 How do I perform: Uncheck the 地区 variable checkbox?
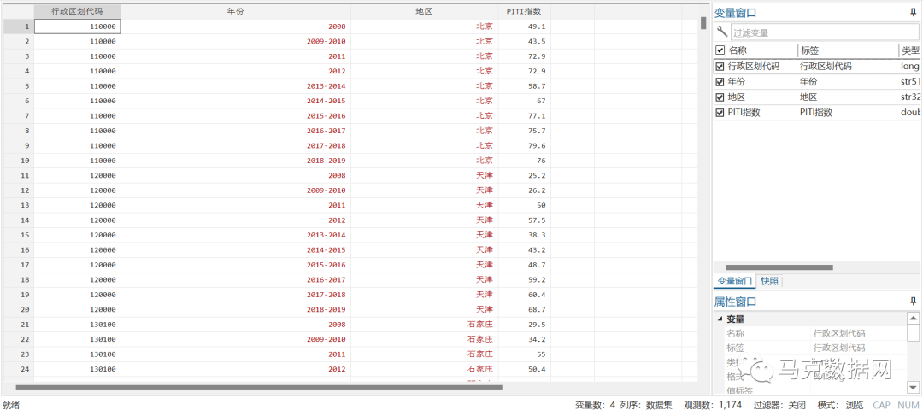pos(720,97)
